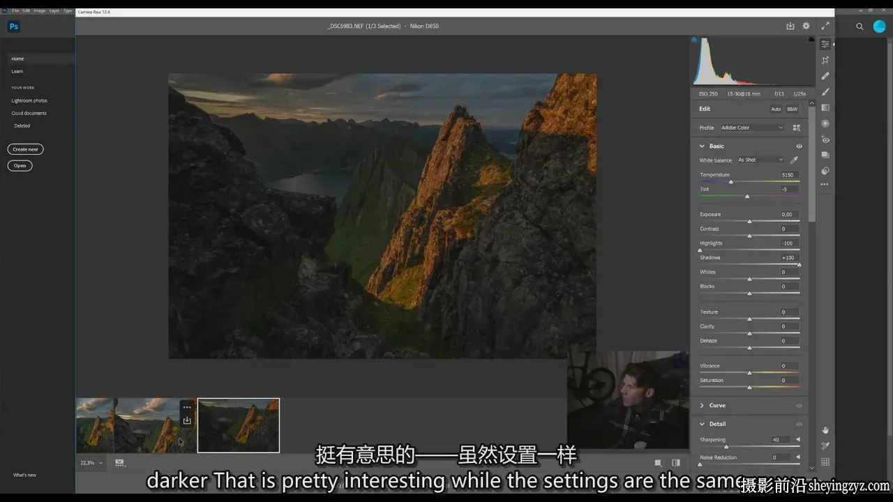The image size is (893, 502).
Task: Toggle single view mode icon
Action: (x=658, y=462)
